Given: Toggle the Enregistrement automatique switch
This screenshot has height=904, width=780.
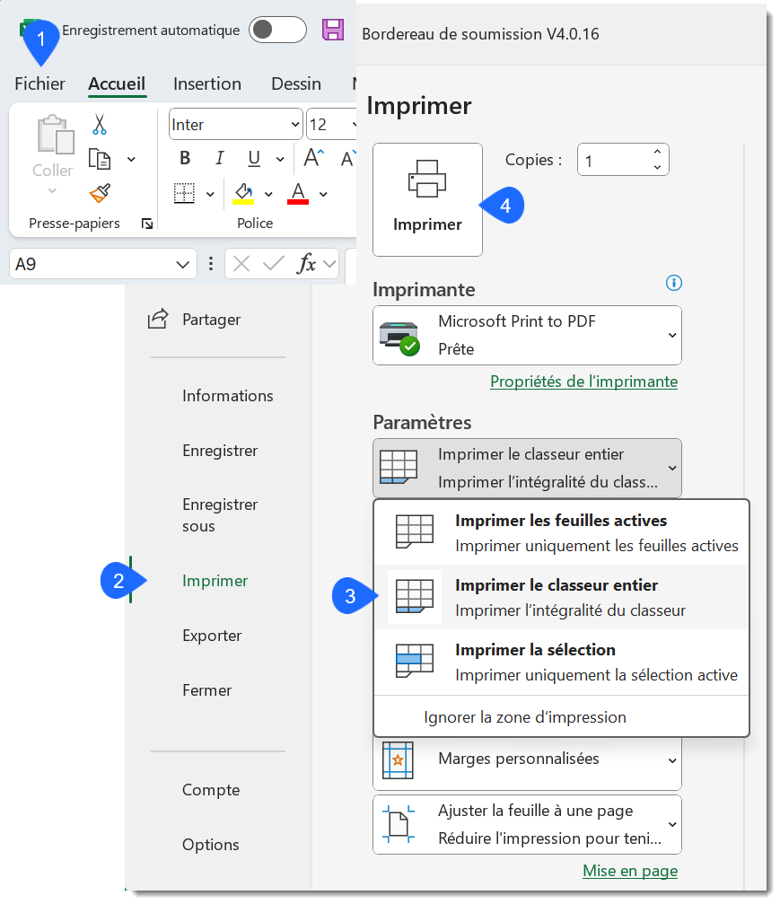Looking at the screenshot, I should click(277, 30).
